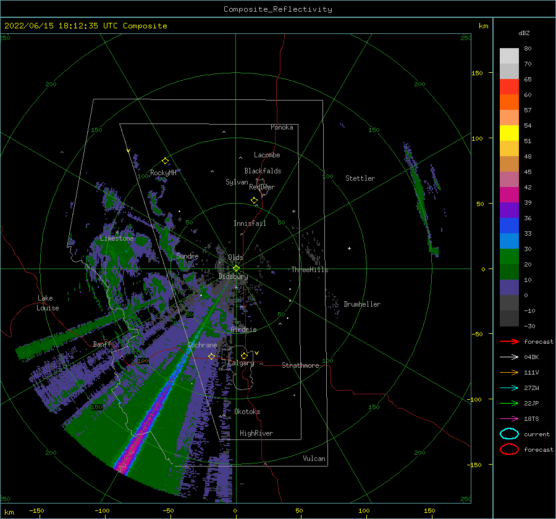Image resolution: width=556 pixels, height=519 pixels.
Task: Select the white 04DK arrow legend icon
Action: click(x=509, y=357)
